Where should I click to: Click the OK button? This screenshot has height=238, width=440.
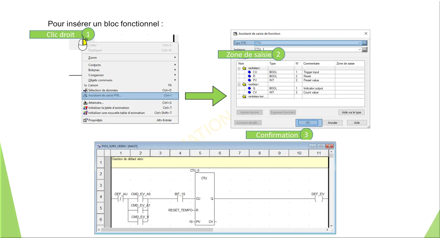coord(308,123)
